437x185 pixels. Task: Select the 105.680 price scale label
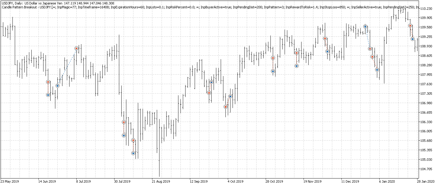coord(426,141)
